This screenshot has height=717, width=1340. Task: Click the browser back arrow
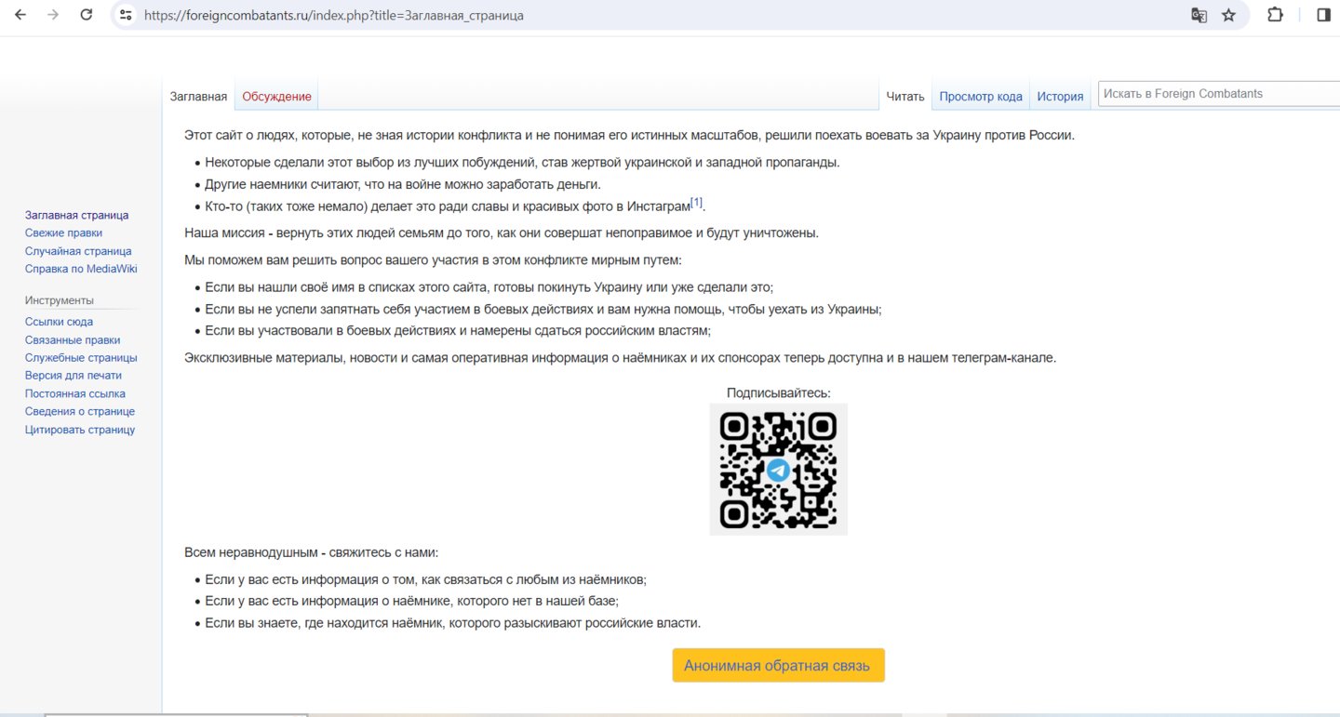point(20,15)
